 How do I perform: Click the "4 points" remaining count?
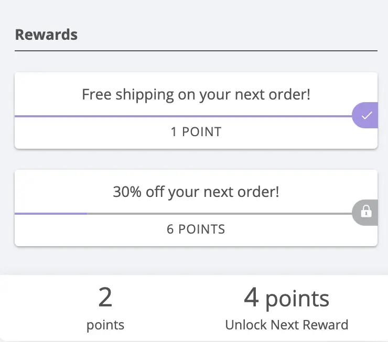coord(286,299)
